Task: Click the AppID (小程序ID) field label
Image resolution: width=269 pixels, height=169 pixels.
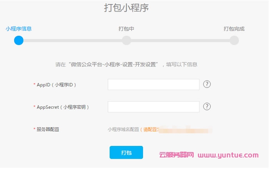Action: tap(56, 85)
